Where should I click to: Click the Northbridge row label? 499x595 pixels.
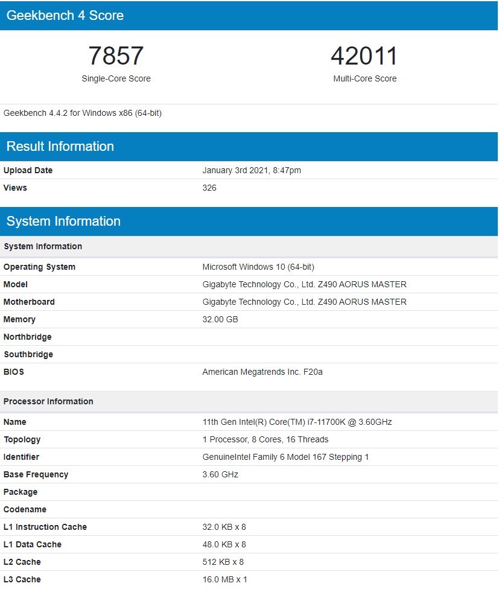(28, 337)
